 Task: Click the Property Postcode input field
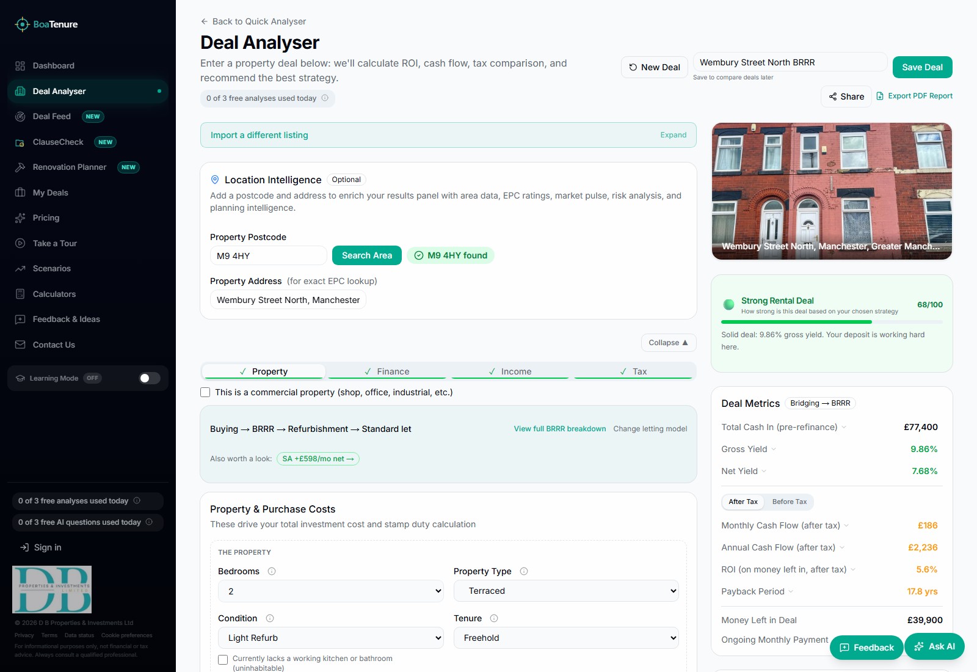click(269, 256)
